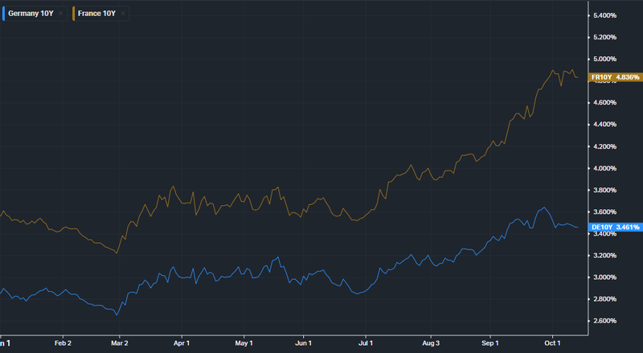Click the 3.000% axis value
This screenshot has height=353, width=643.
(604, 277)
